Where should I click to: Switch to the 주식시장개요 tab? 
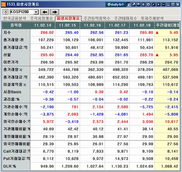(41, 18)
